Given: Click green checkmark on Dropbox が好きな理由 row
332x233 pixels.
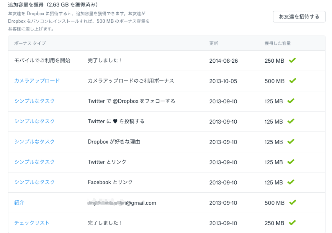Looking at the screenshot, I should click(x=291, y=142).
